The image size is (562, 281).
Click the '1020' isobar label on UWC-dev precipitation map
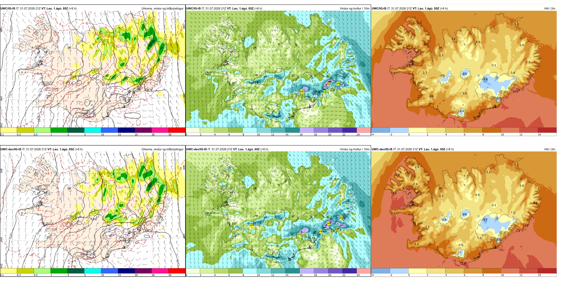coord(46,185)
